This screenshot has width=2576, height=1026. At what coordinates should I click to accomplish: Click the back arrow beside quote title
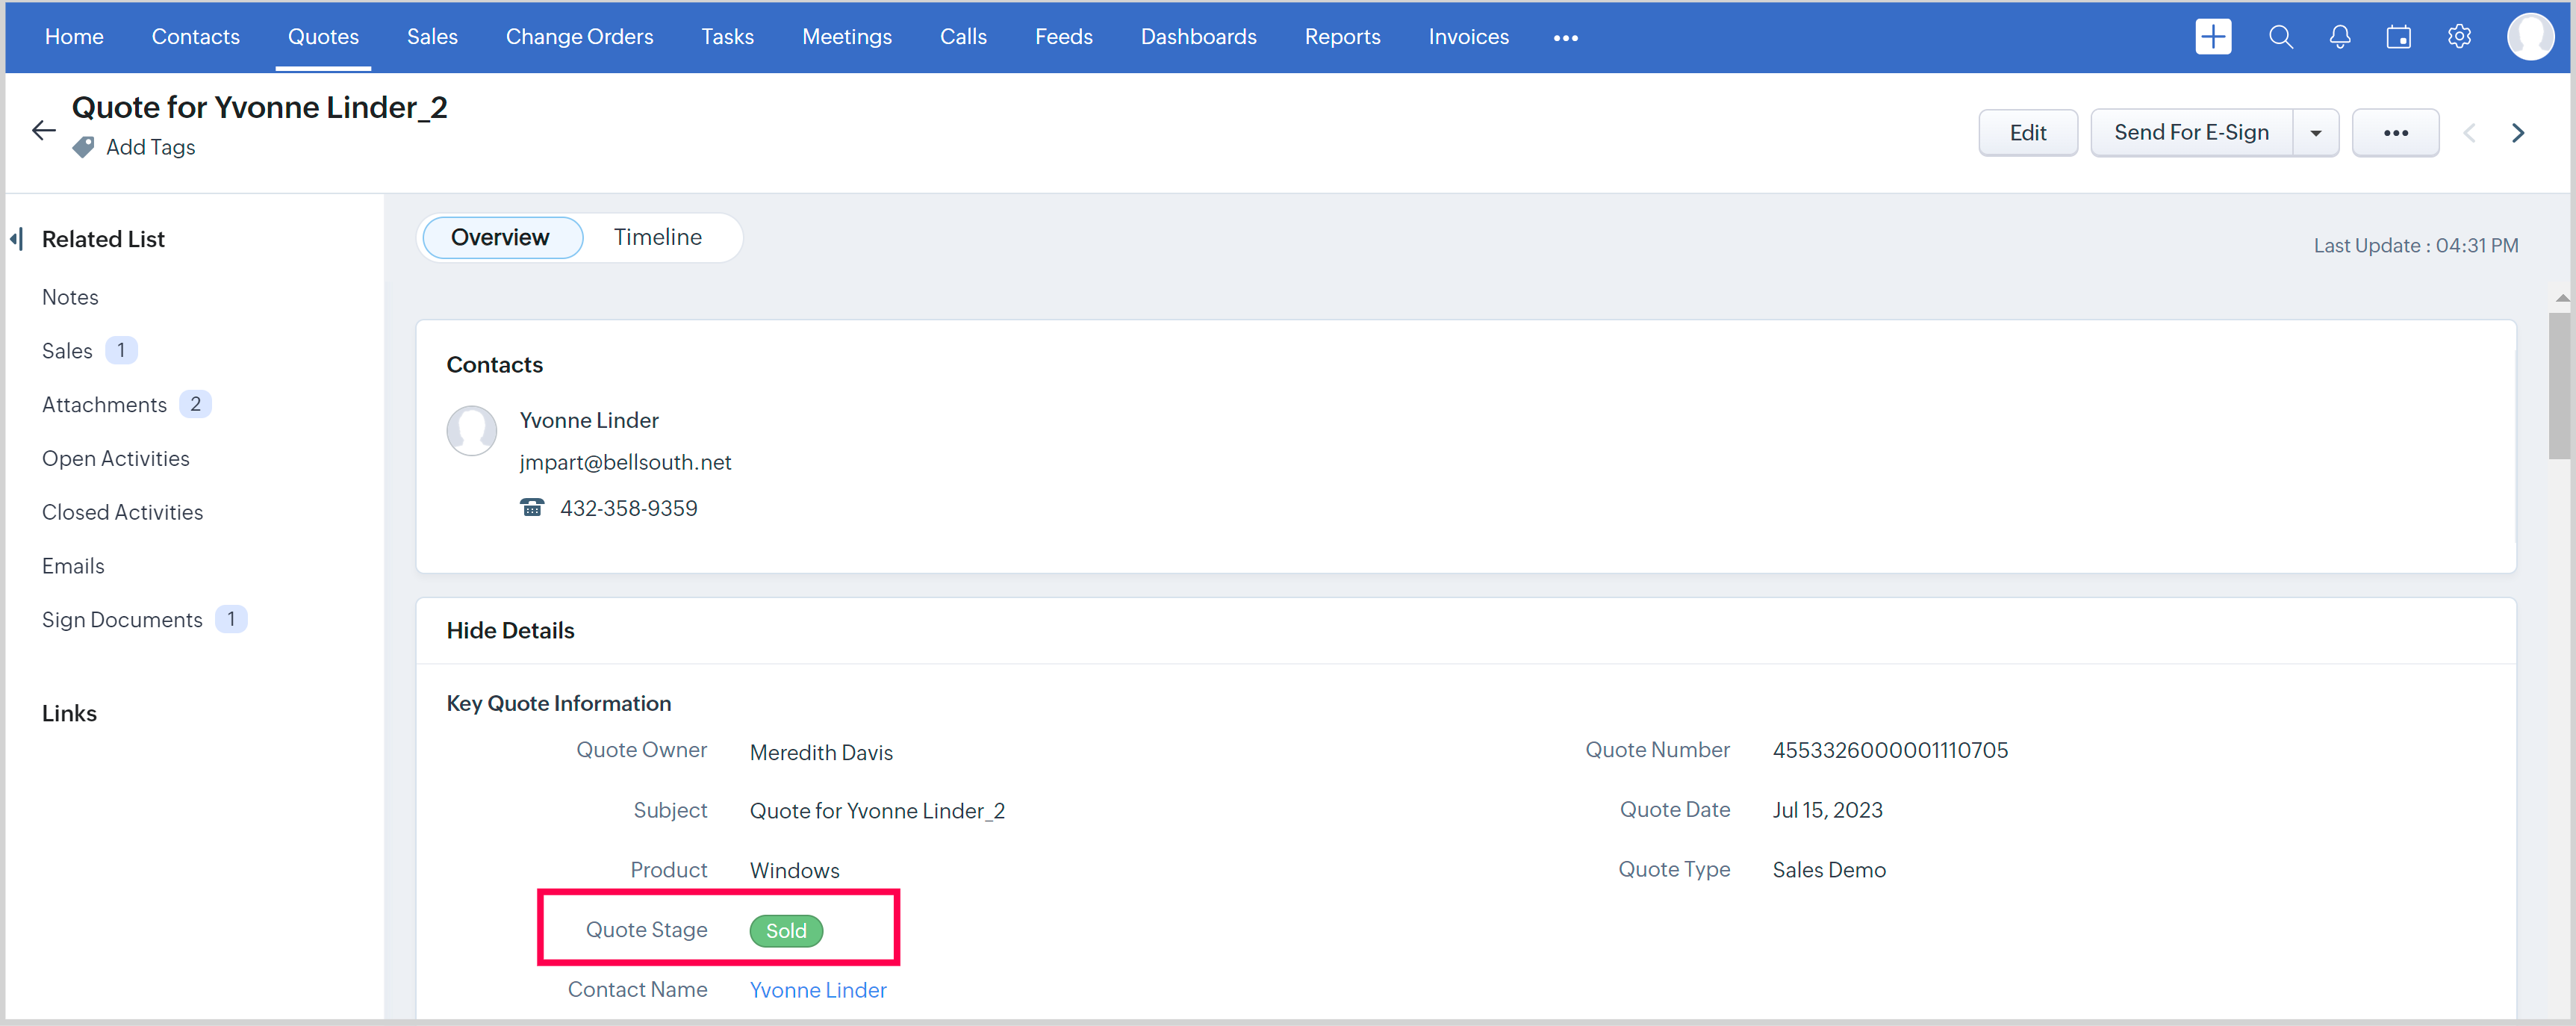pyautogui.click(x=43, y=130)
